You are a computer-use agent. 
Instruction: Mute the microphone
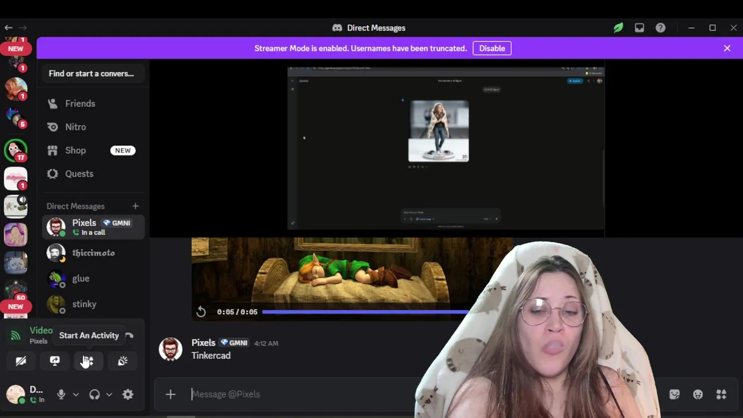61,394
